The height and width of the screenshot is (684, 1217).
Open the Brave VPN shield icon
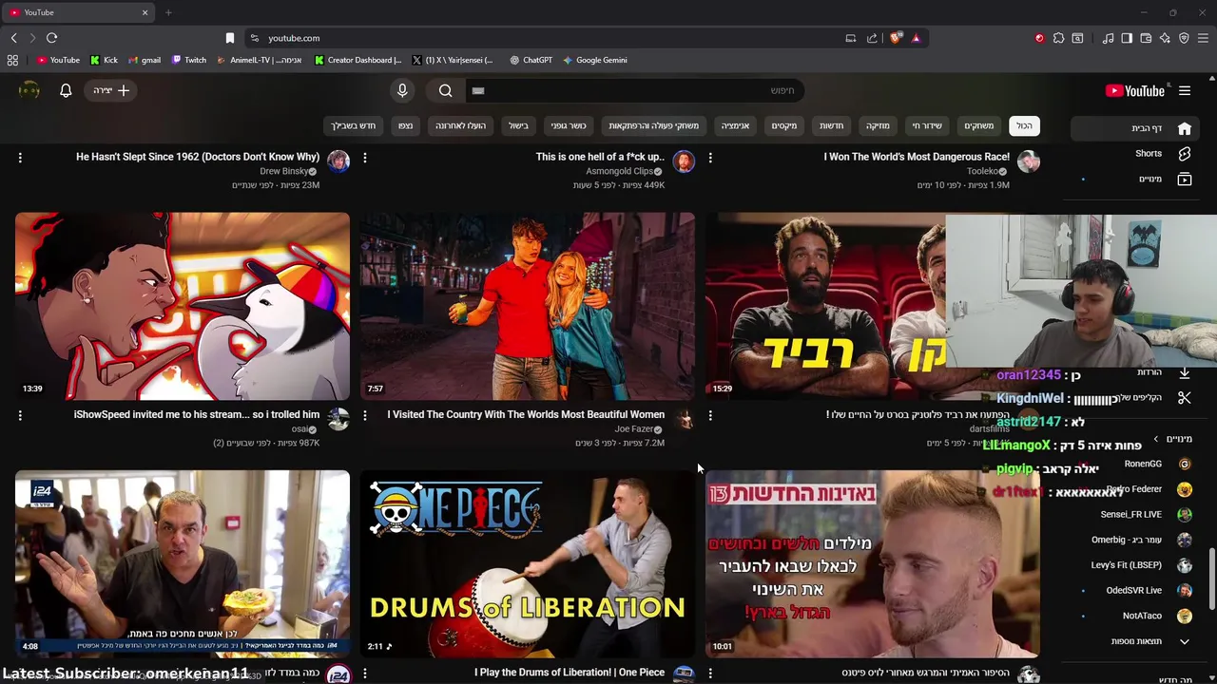click(x=1184, y=38)
